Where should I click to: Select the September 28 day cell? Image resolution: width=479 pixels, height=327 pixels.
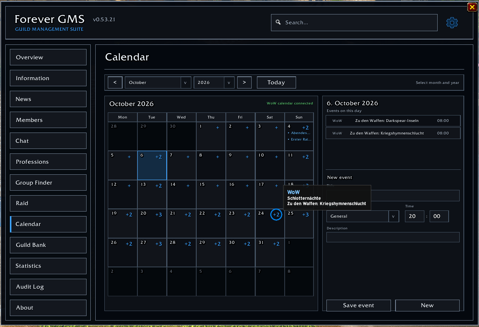pos(123,136)
